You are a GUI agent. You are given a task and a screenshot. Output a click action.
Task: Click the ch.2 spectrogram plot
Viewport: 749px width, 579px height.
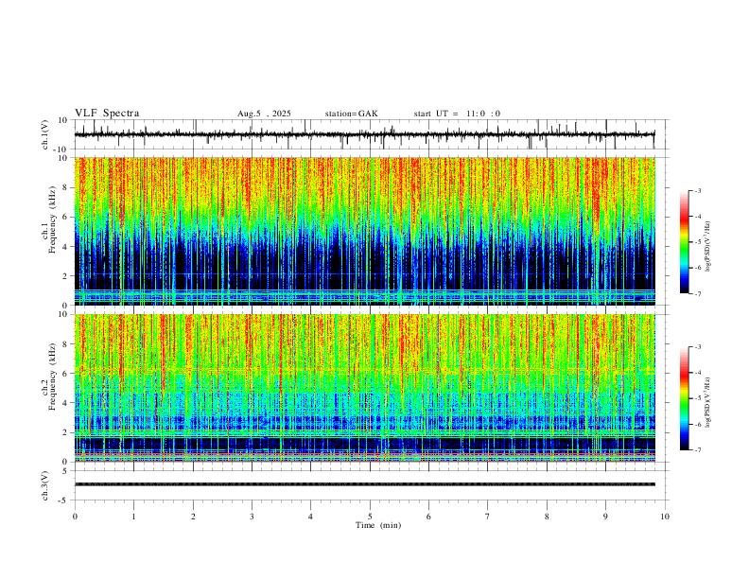[364, 388]
